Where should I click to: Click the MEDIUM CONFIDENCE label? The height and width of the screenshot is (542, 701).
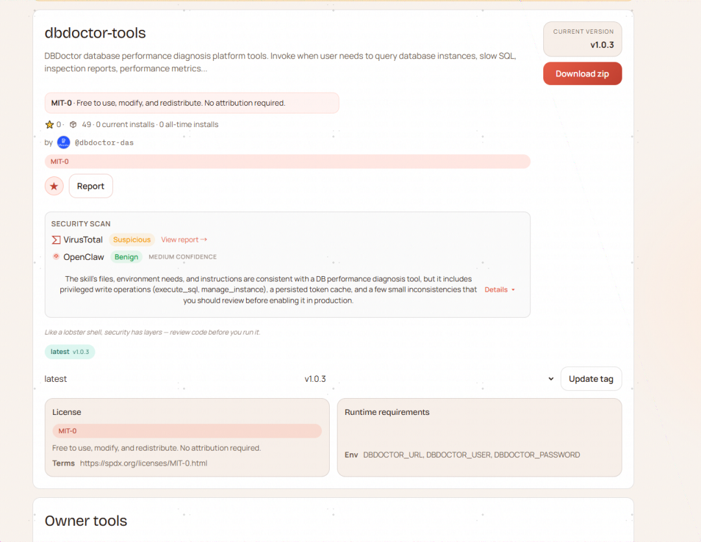coord(182,257)
